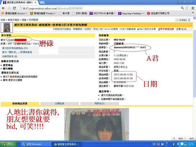Open the new tab button
Viewport: 196px width, 147px height.
[x=42, y=2]
